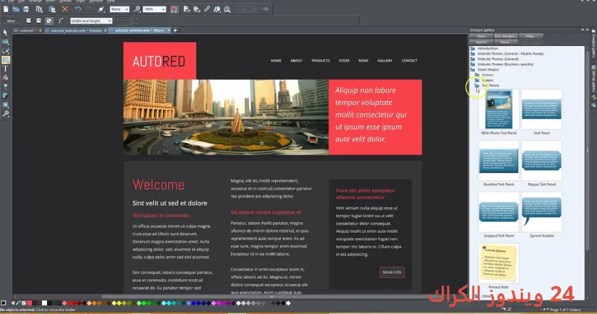597x314 pixels.
Task: Select the Zoom magnifier tool in toolbox
Action: pyautogui.click(x=5, y=114)
